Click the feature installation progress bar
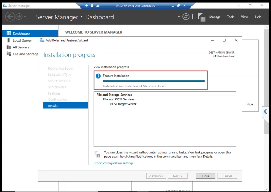The width and height of the screenshot is (271, 192). click(x=154, y=81)
